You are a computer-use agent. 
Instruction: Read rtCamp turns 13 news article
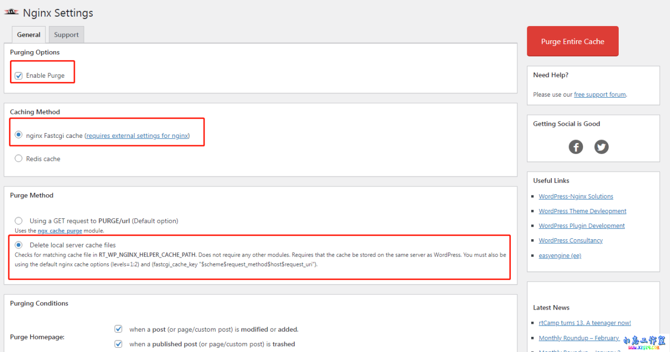point(585,323)
